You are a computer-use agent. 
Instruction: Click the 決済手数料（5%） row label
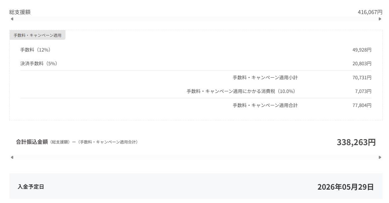coord(39,64)
